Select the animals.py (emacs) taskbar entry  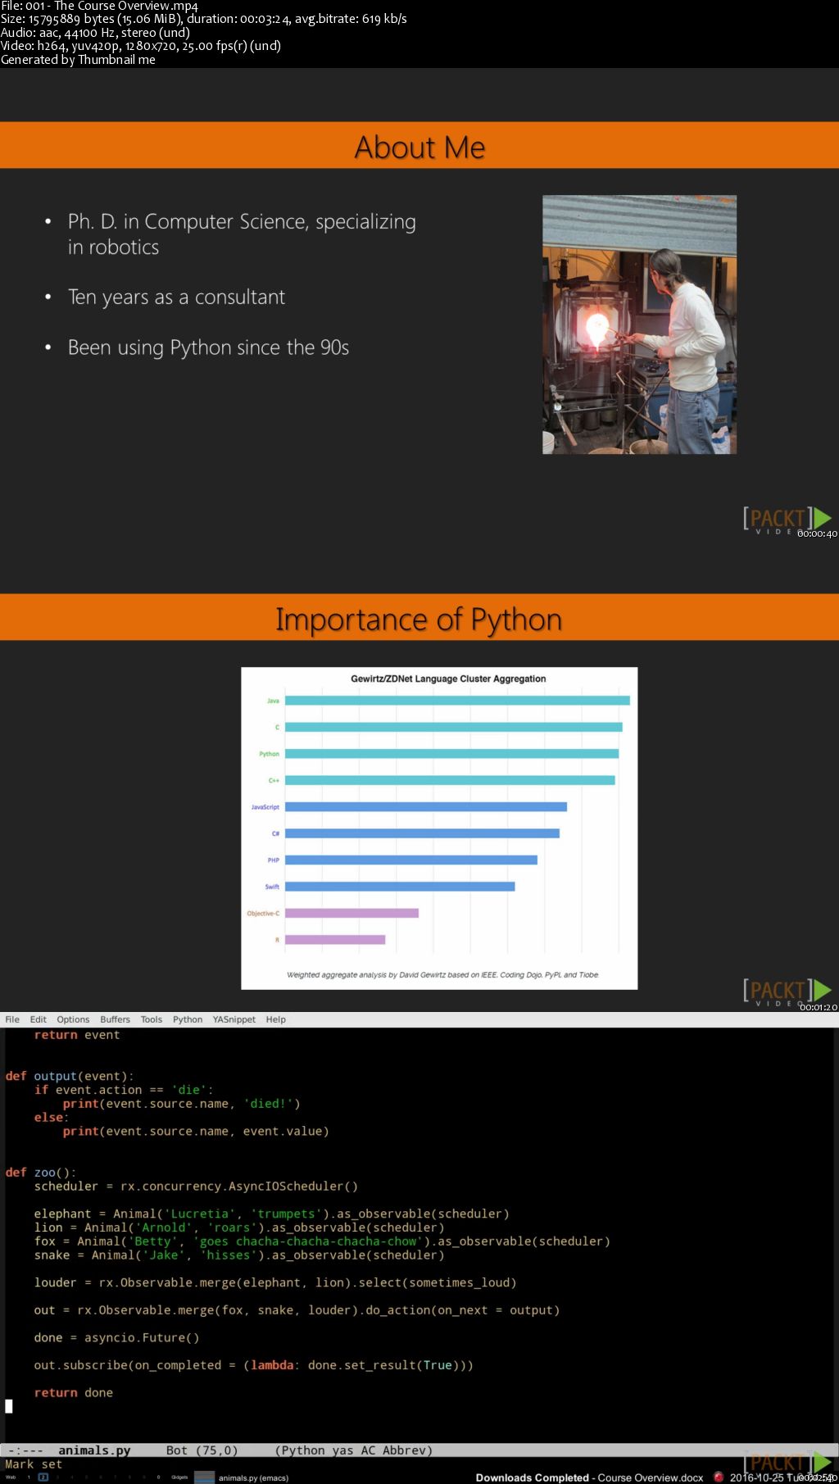(253, 1478)
